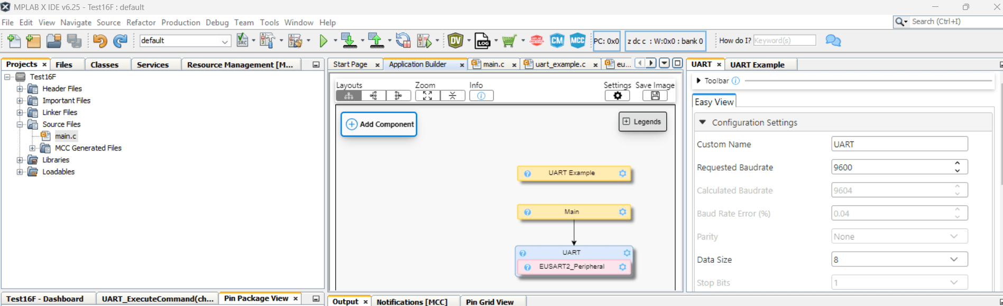Click the Clean and Build hammer-broom icon
Screen dimensions: 1003x306
[x=295, y=41]
